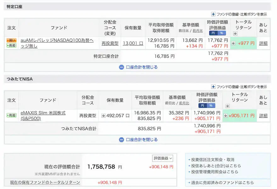Switch つみたてNISA 評価損益 display to %

click(211, 105)
